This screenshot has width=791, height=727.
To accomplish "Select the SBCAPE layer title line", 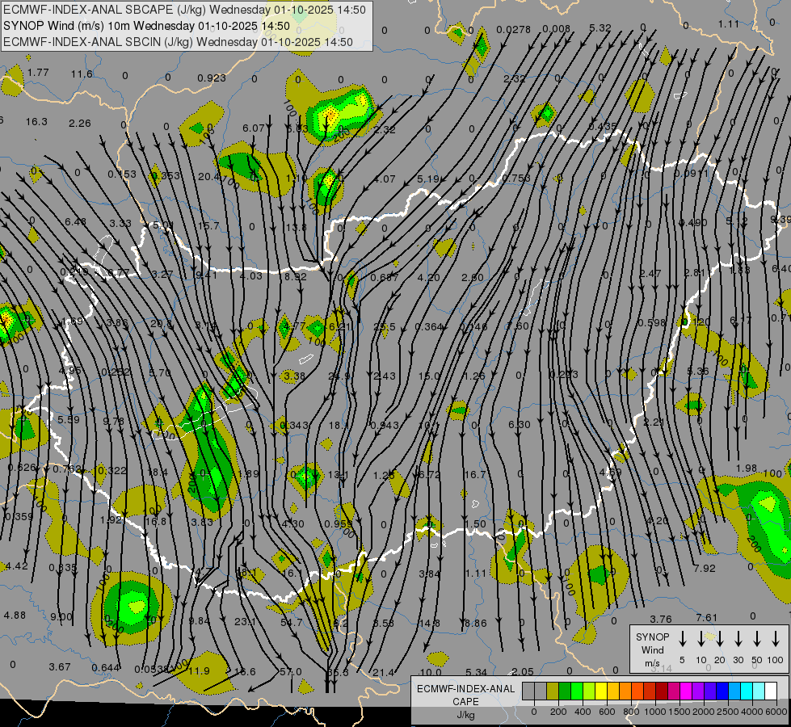I will 184,10.
